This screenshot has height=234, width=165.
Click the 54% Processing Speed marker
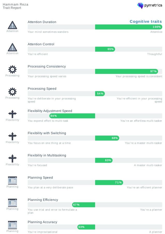point(100,94)
